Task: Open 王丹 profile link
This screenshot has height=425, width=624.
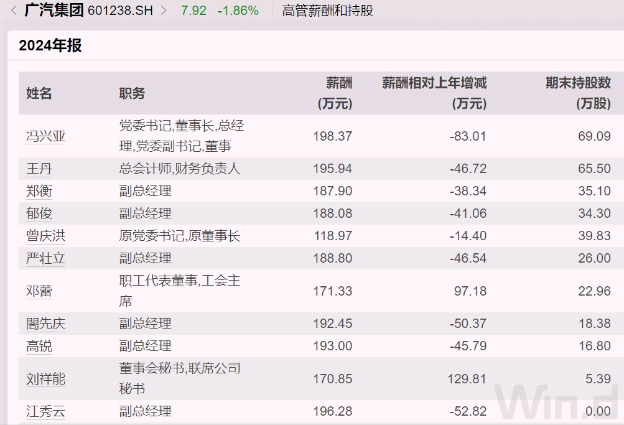Action: (39, 169)
